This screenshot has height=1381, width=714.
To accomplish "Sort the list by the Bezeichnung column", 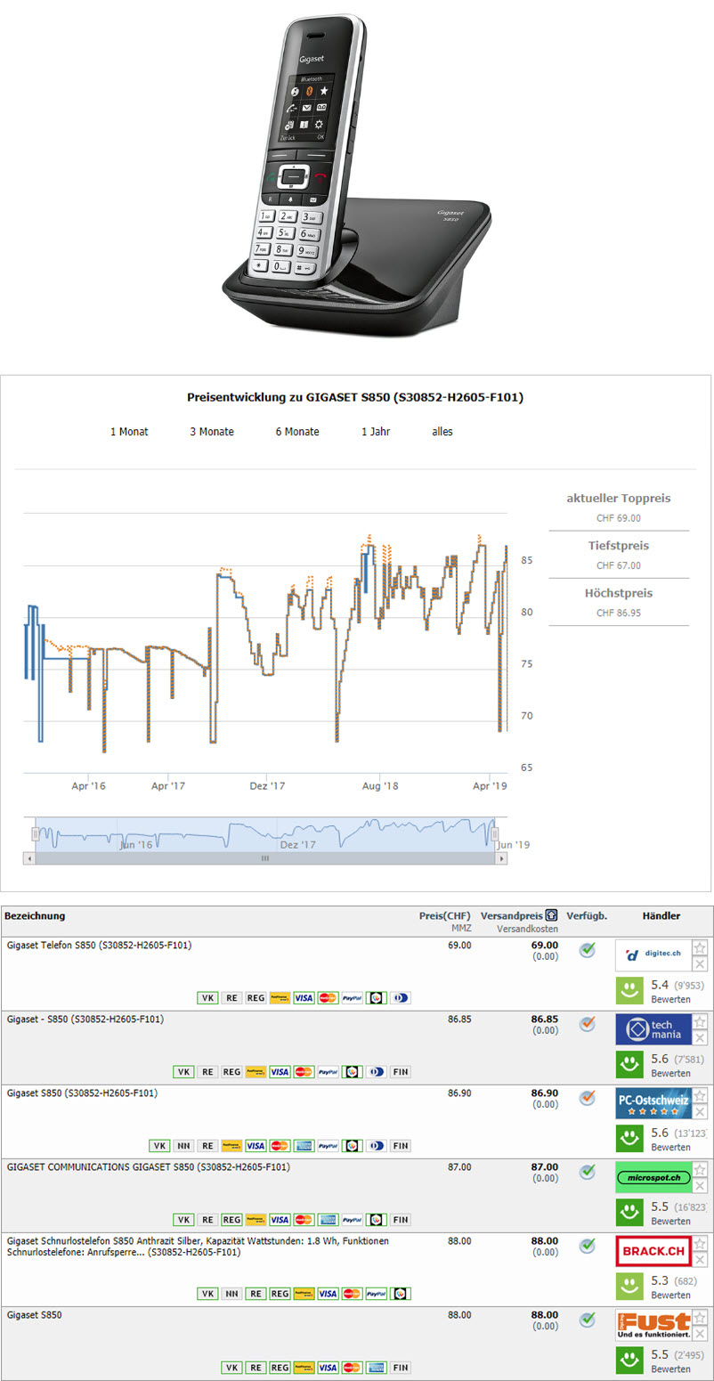I will (35, 915).
